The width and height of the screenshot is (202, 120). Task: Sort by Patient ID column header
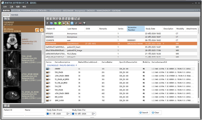point(56,29)
